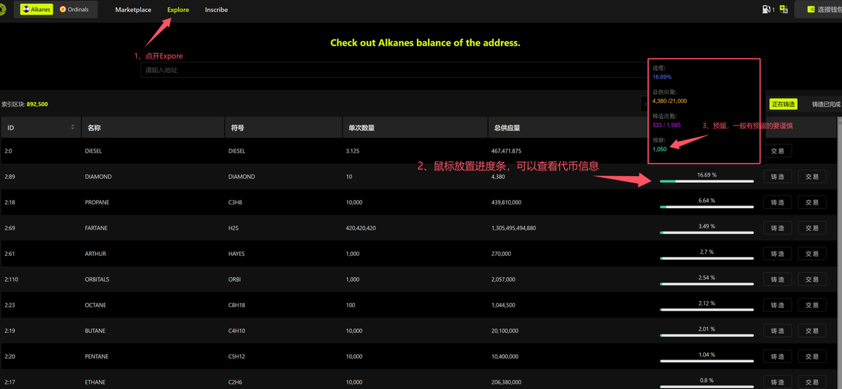Click the gas pump fee icon
This screenshot has width=842, height=389.
(x=766, y=10)
